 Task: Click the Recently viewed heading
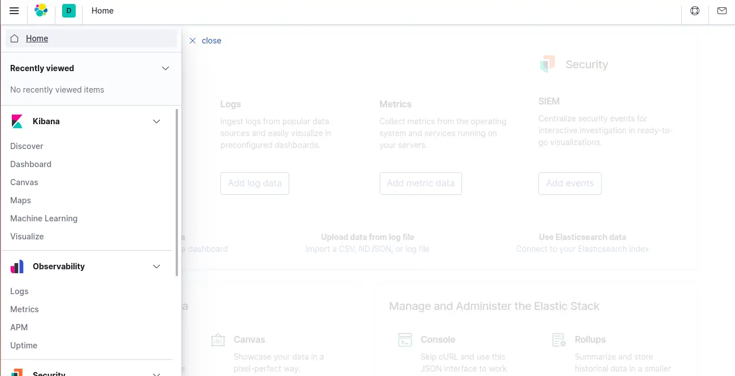tap(42, 68)
